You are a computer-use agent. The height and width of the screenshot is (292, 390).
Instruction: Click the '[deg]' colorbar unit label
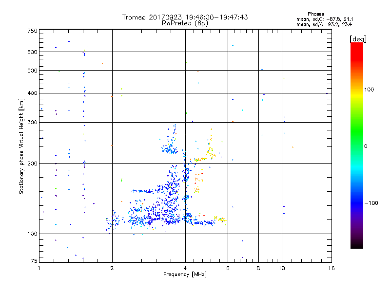tap(358, 39)
